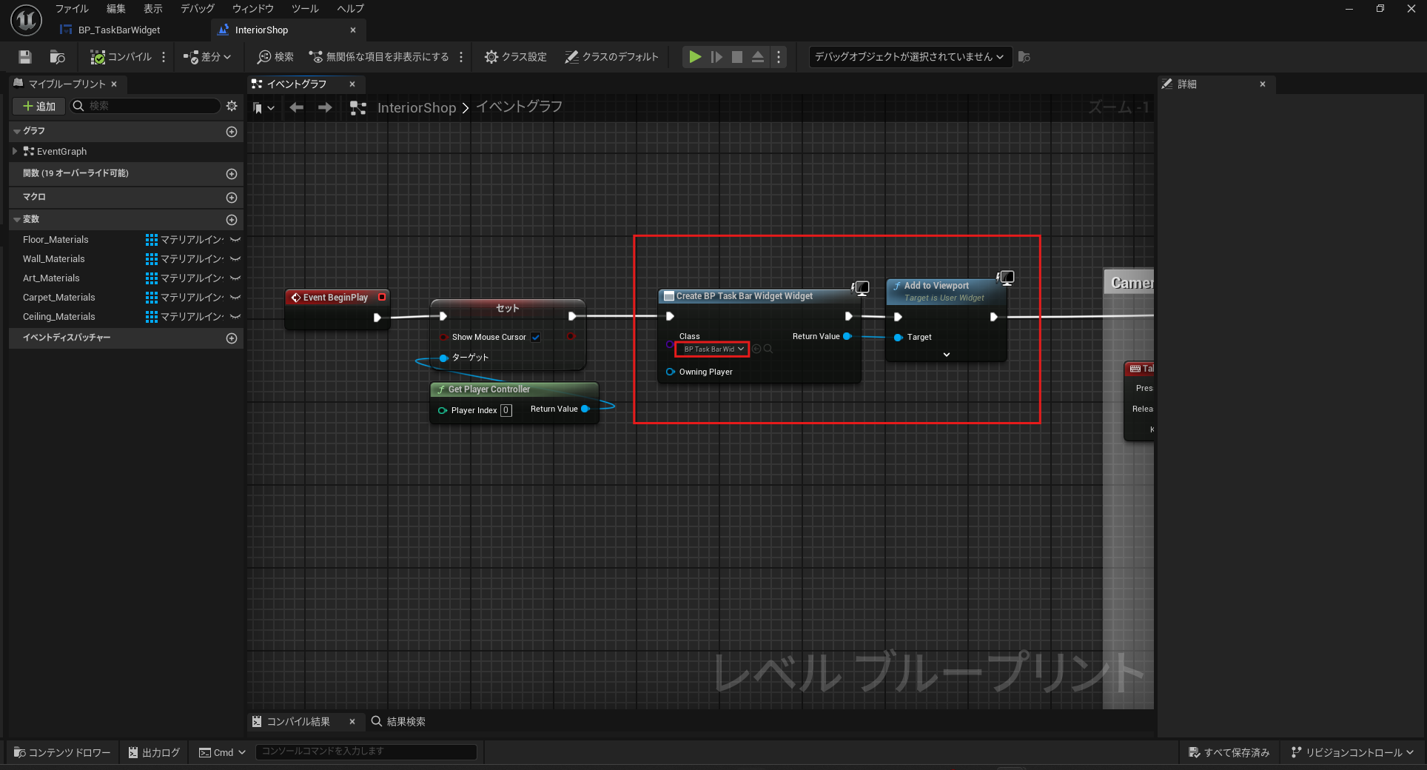Toggle visibility eye for Floor_Materials variable
This screenshot has height=770, width=1427.
coord(235,240)
